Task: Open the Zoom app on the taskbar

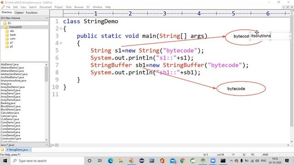Action: 213,161
